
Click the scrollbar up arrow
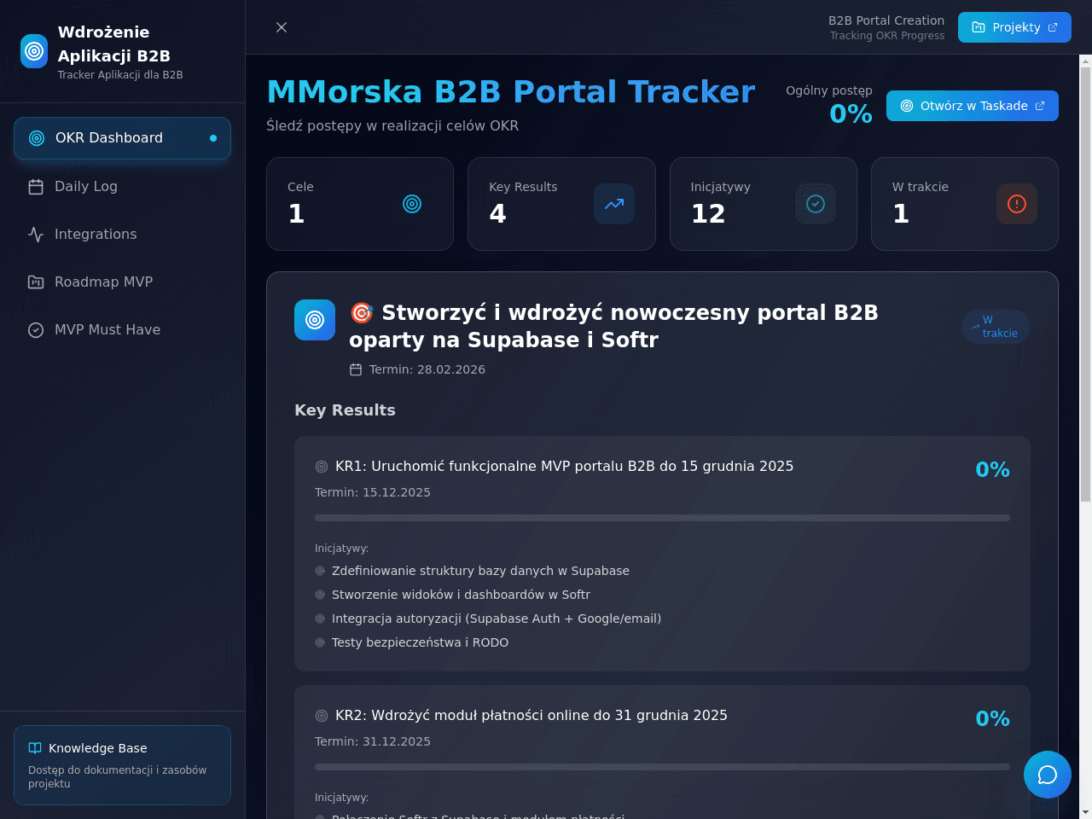coord(1085,61)
